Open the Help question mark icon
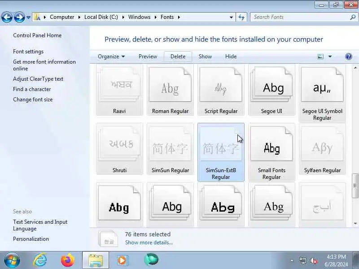 (349, 56)
